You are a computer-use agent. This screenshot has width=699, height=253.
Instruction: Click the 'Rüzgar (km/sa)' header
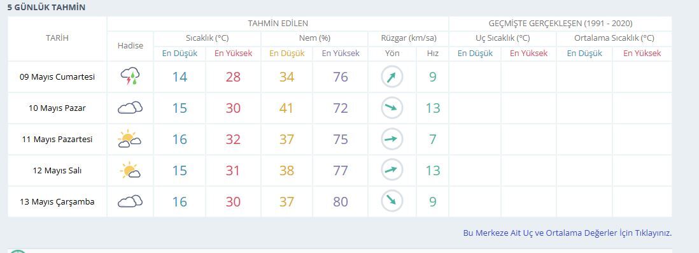point(409,38)
